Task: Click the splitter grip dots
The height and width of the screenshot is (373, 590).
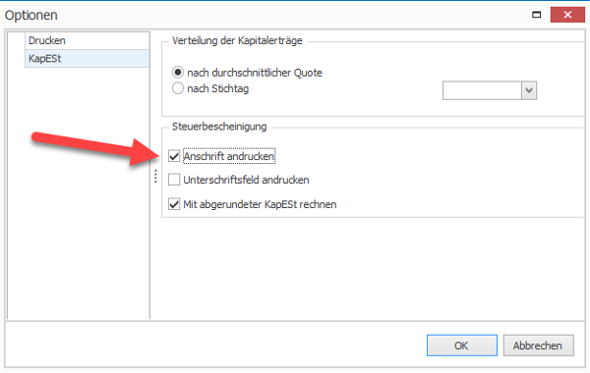Action: 155,176
